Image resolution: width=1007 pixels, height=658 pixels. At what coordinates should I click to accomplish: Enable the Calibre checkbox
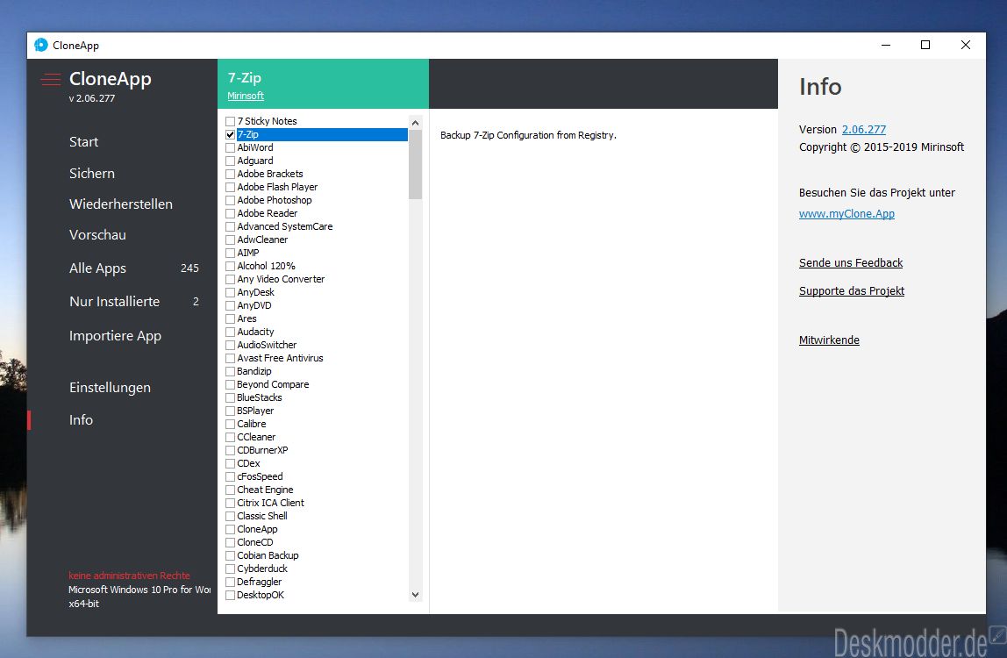230,424
